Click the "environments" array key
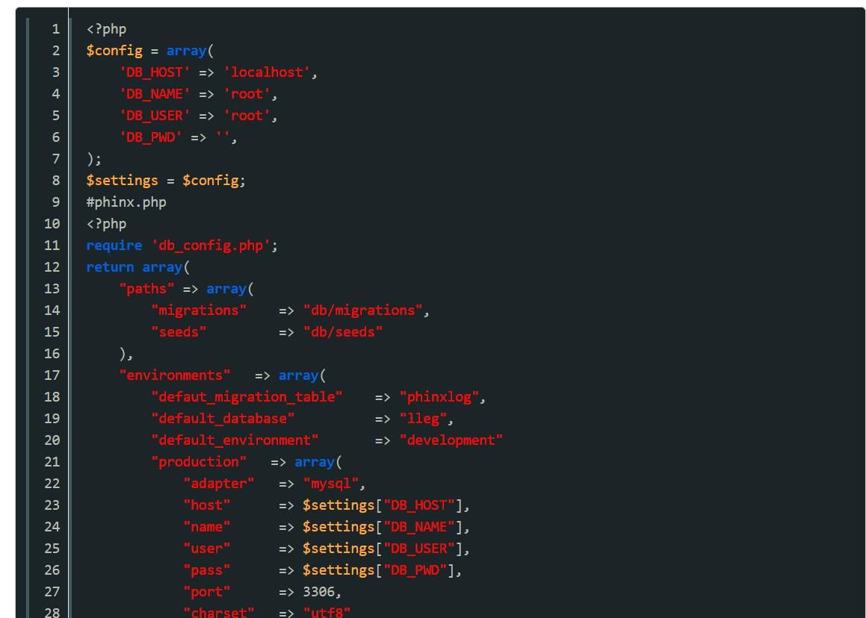 coord(175,375)
